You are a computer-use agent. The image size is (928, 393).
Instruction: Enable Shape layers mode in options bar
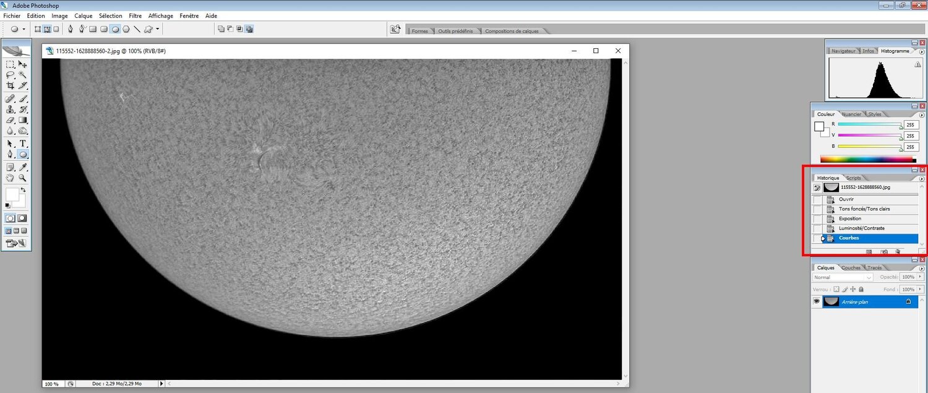pyautogui.click(x=38, y=29)
